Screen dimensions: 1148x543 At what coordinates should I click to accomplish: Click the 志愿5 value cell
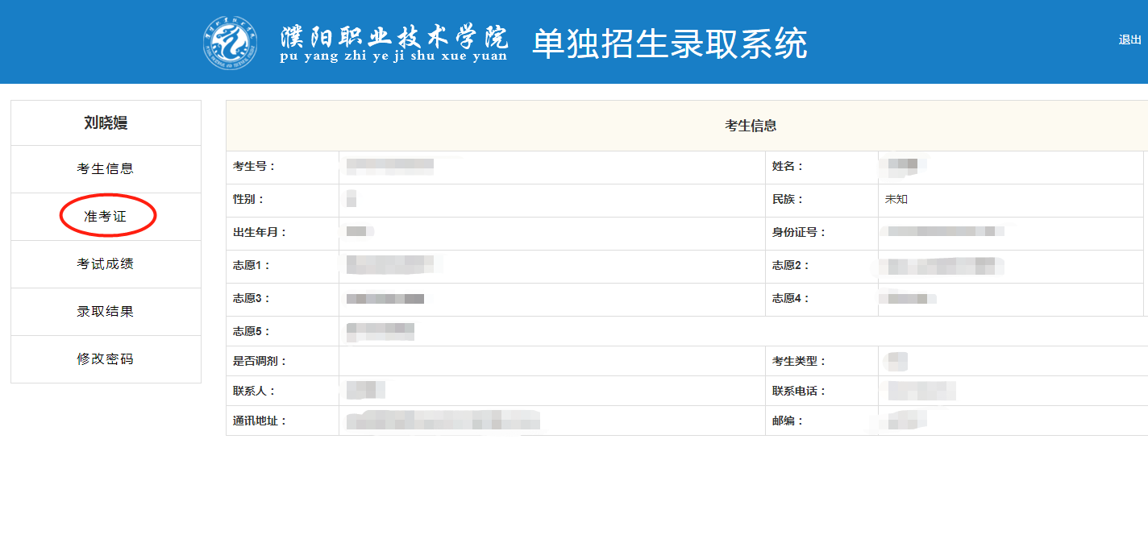743,332
